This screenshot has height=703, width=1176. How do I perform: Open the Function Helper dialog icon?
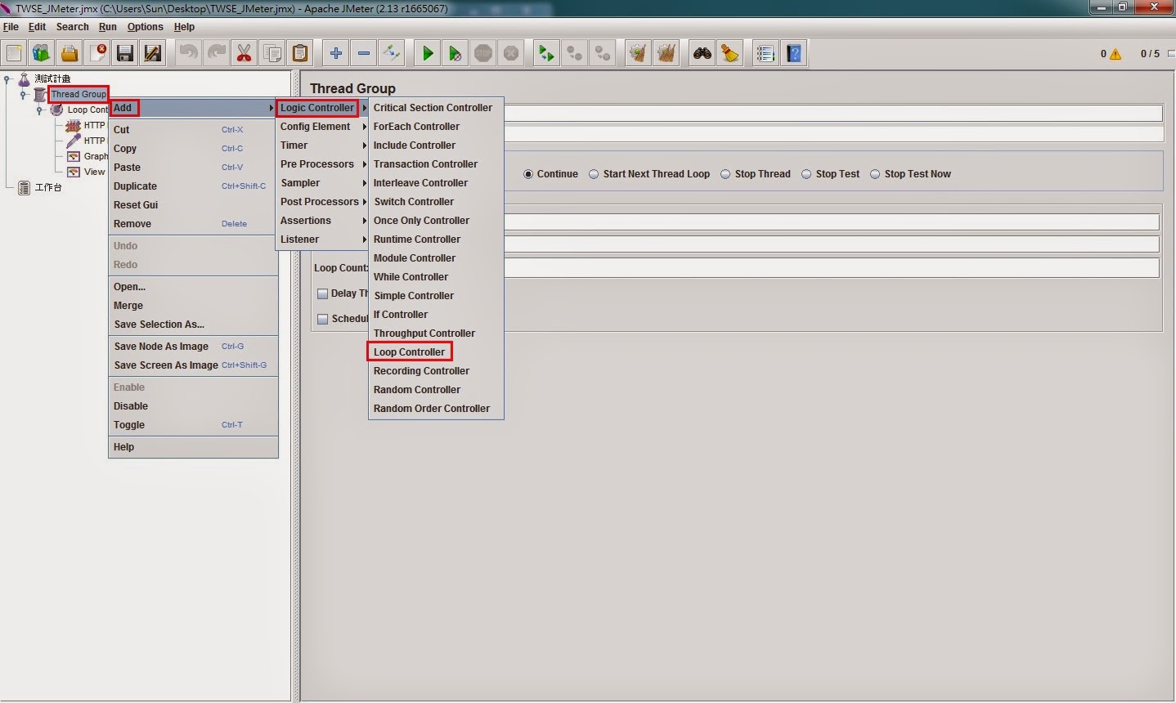coord(765,54)
